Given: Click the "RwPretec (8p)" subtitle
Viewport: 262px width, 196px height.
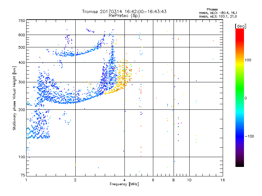Looking at the screenshot, I should pos(124,16).
